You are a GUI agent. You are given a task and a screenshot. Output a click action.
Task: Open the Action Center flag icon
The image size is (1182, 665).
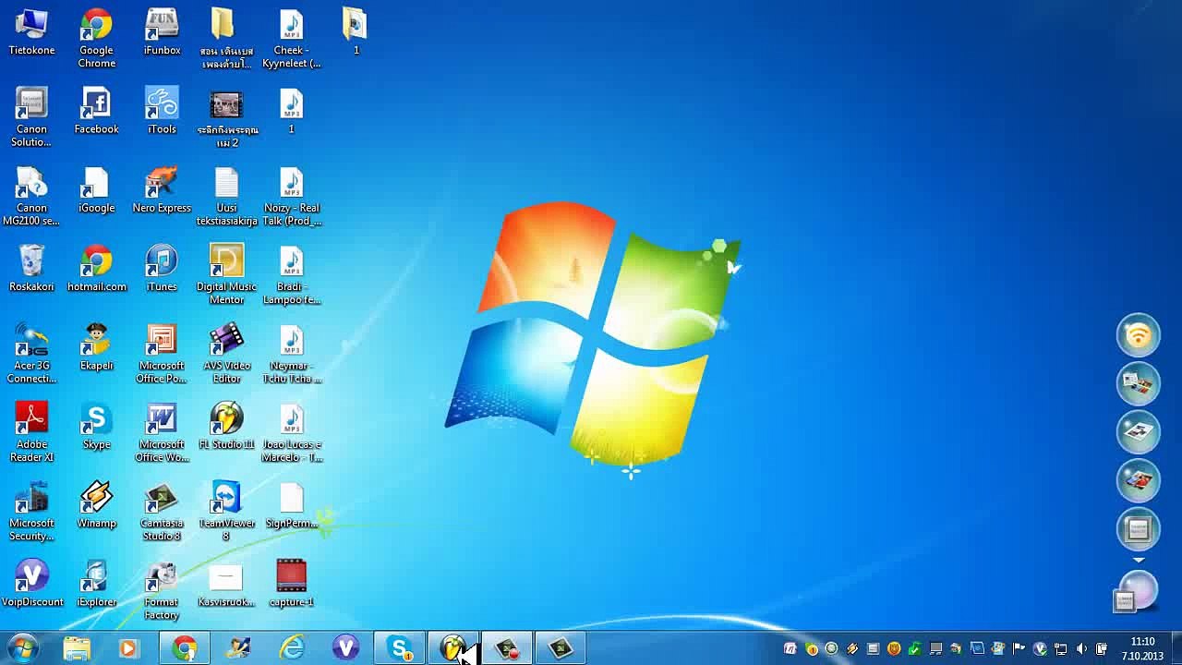[x=1019, y=648]
